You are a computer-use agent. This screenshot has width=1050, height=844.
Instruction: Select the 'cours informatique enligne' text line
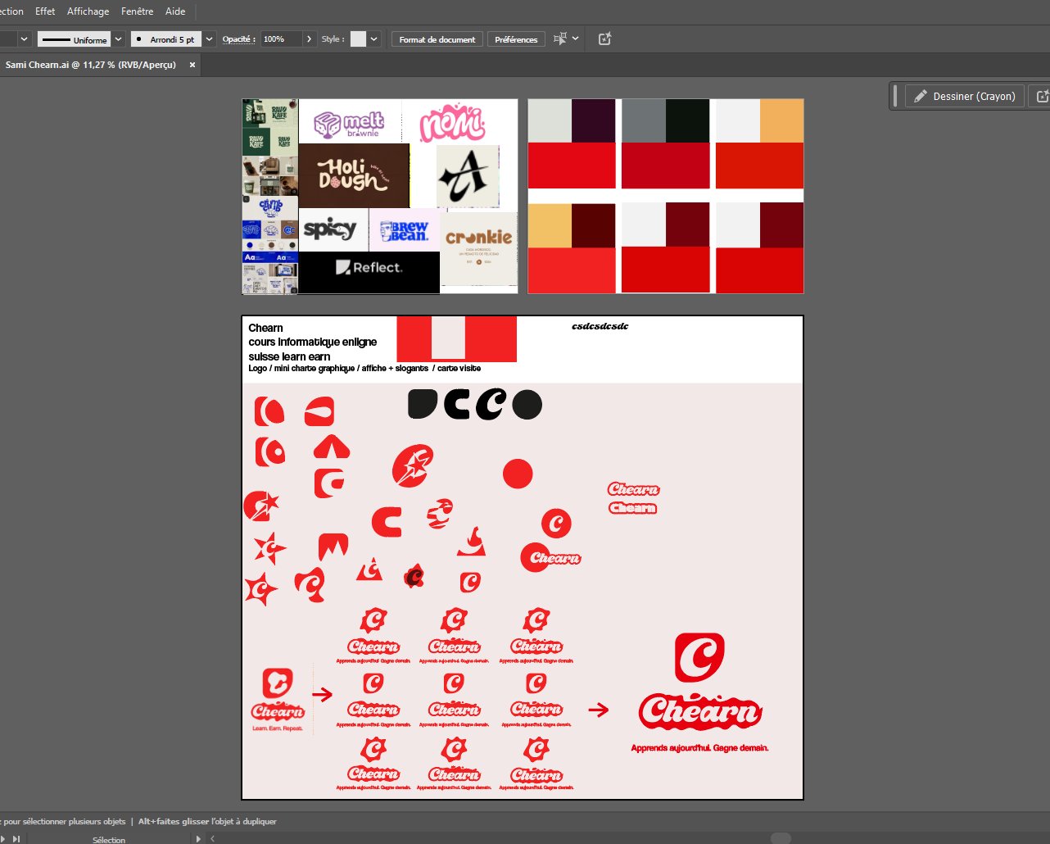313,342
